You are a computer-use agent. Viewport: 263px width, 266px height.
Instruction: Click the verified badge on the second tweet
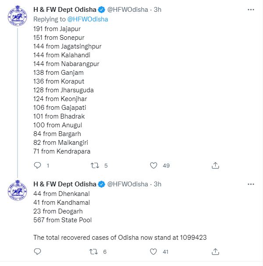[102, 184]
